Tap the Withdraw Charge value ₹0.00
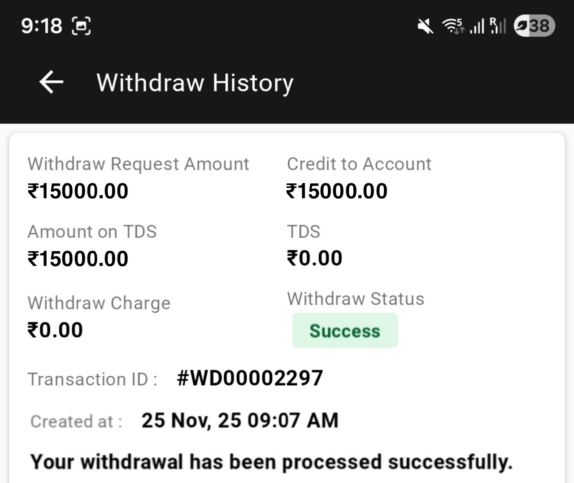Viewport: 574px width, 483px height. [x=55, y=330]
